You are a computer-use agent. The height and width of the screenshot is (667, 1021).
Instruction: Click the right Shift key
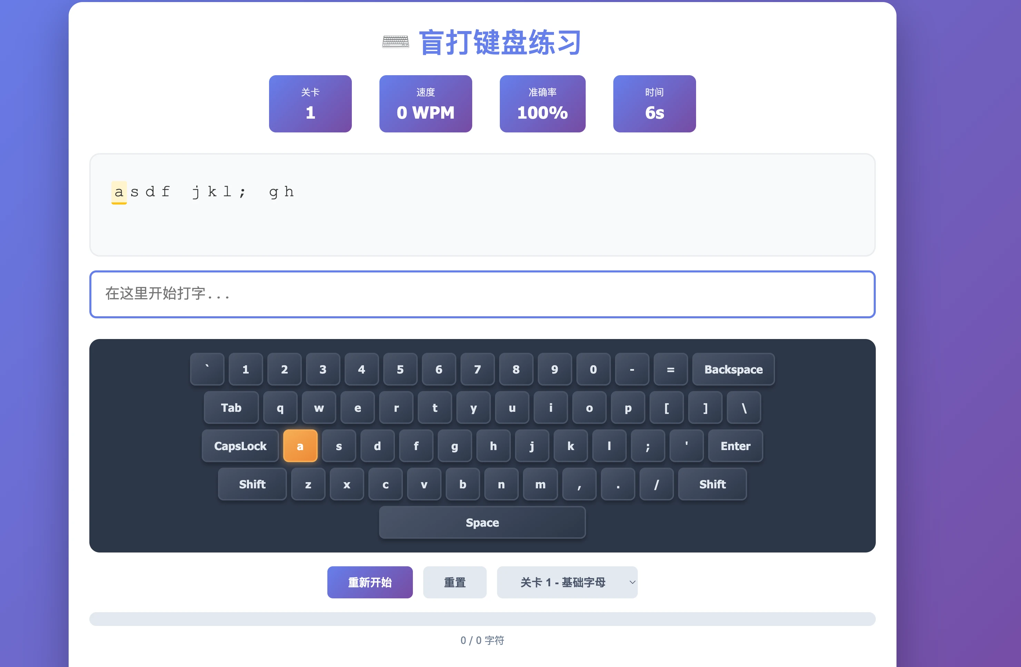click(x=712, y=484)
